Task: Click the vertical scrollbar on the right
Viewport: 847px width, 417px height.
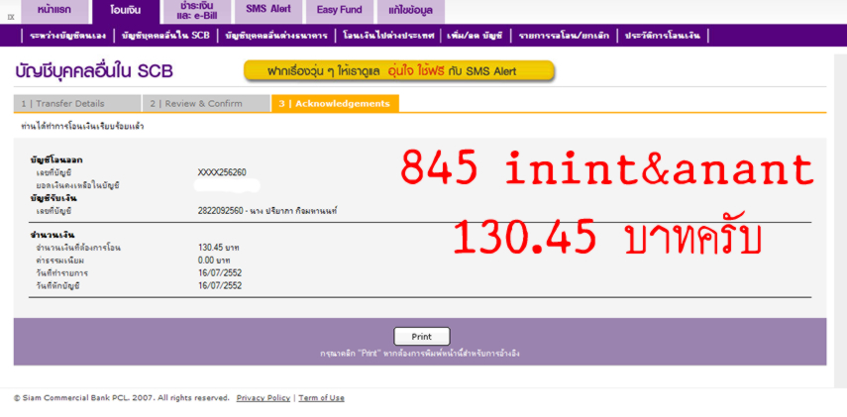Action: click(x=840, y=221)
